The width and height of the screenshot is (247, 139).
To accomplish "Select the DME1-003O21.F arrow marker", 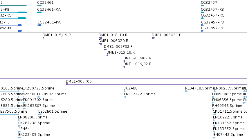I will pyautogui.click(x=154, y=38).
